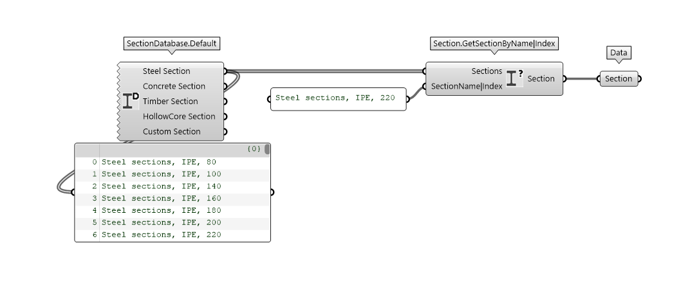681x297 pixels.
Task: Click the Custom Section output port
Action: point(225,132)
